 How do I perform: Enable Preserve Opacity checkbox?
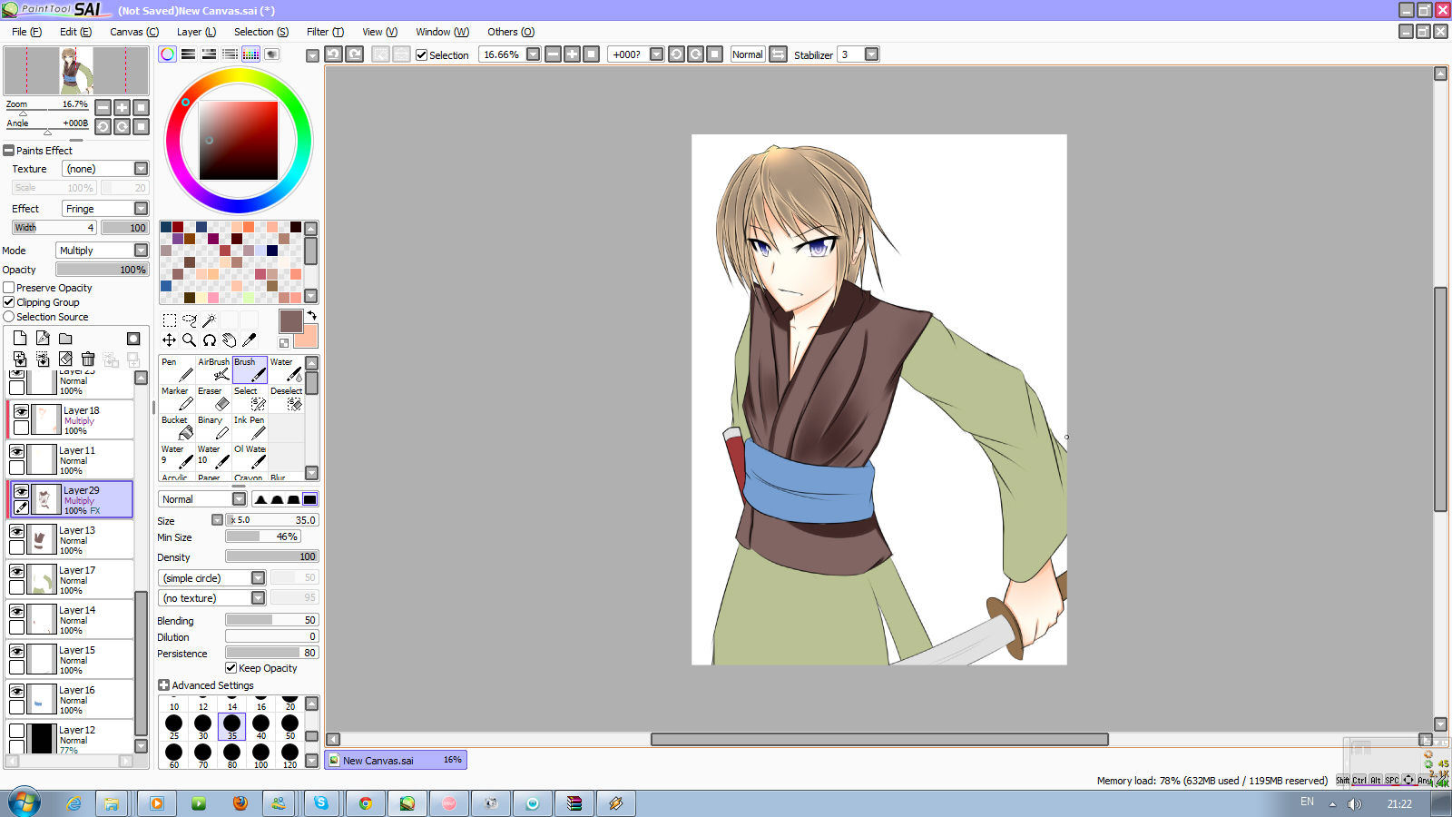9,288
